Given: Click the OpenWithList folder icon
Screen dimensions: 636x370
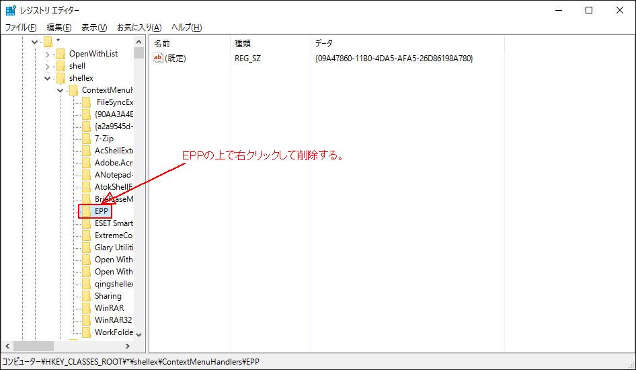Looking at the screenshot, I should pos(61,54).
